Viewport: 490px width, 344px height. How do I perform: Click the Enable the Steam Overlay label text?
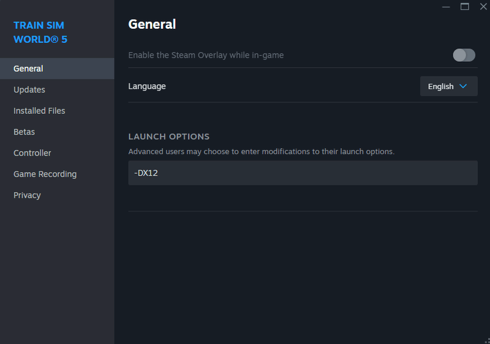pyautogui.click(x=206, y=55)
